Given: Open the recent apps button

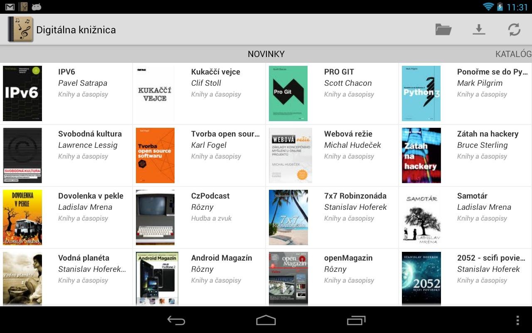Looking at the screenshot, I should coord(356,320).
